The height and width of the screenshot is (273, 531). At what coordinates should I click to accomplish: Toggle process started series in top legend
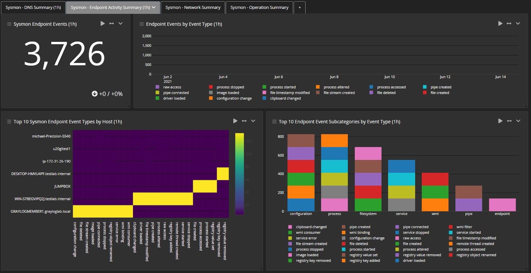282,87
